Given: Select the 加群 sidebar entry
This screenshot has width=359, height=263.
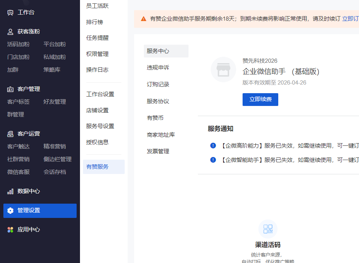Looking at the screenshot, I should [x=13, y=70].
